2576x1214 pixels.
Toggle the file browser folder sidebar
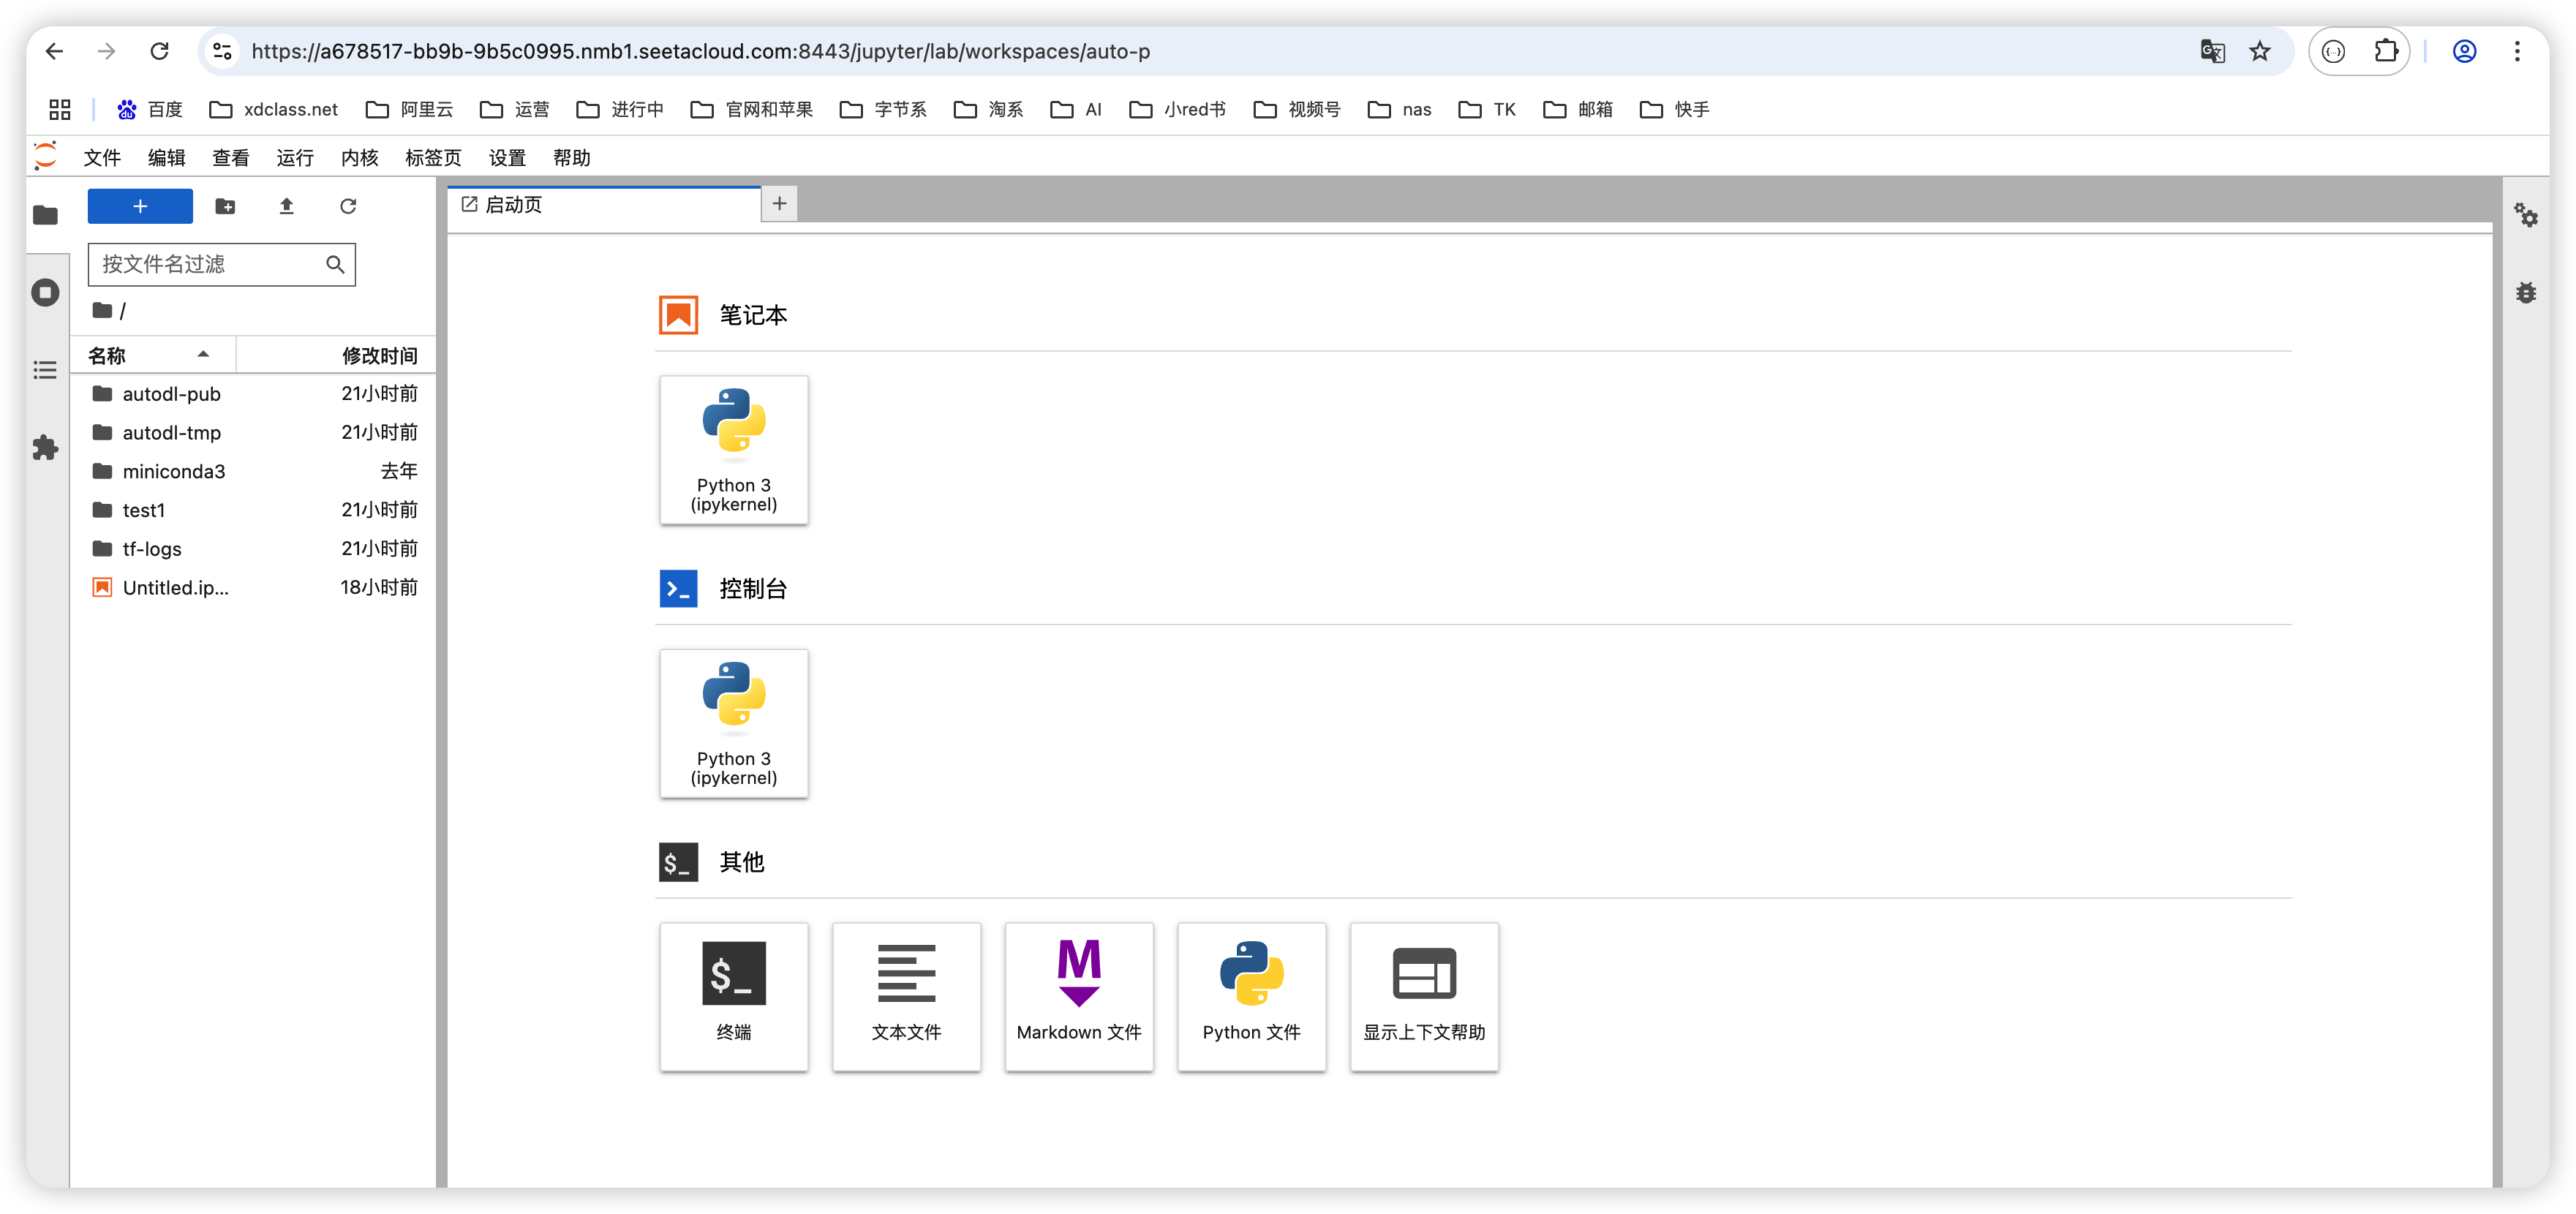46,215
